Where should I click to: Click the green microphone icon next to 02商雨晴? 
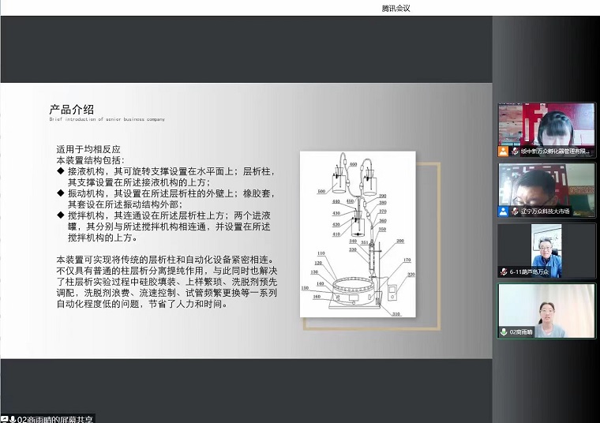[x=504, y=332]
